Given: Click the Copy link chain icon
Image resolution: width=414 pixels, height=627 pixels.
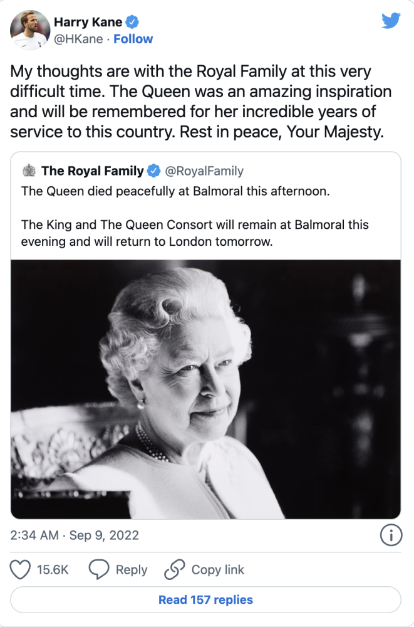Looking at the screenshot, I should [175, 569].
